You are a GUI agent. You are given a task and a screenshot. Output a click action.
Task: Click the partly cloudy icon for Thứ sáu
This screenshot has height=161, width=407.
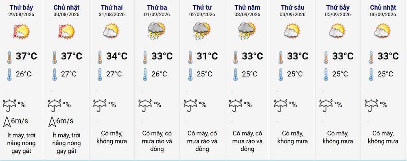(x=292, y=31)
